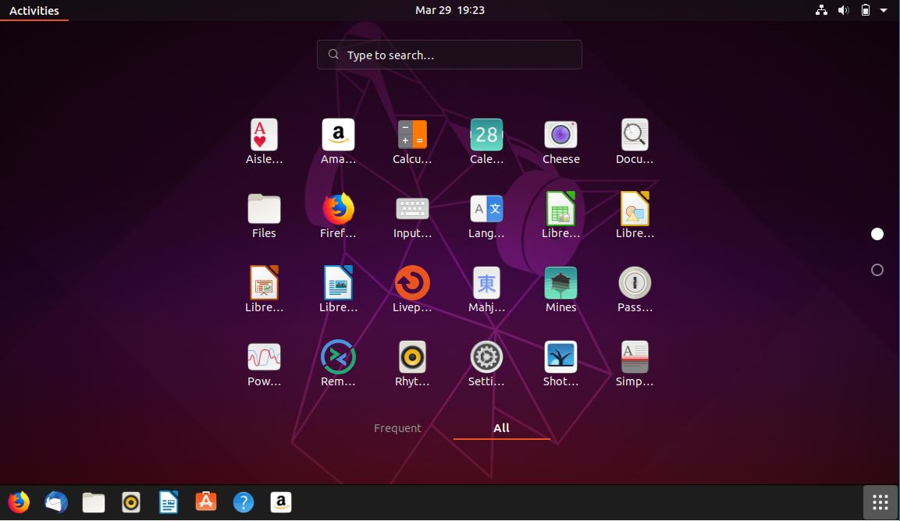This screenshot has height=521, width=900.
Task: Select the second page indicator dot
Action: [877, 269]
